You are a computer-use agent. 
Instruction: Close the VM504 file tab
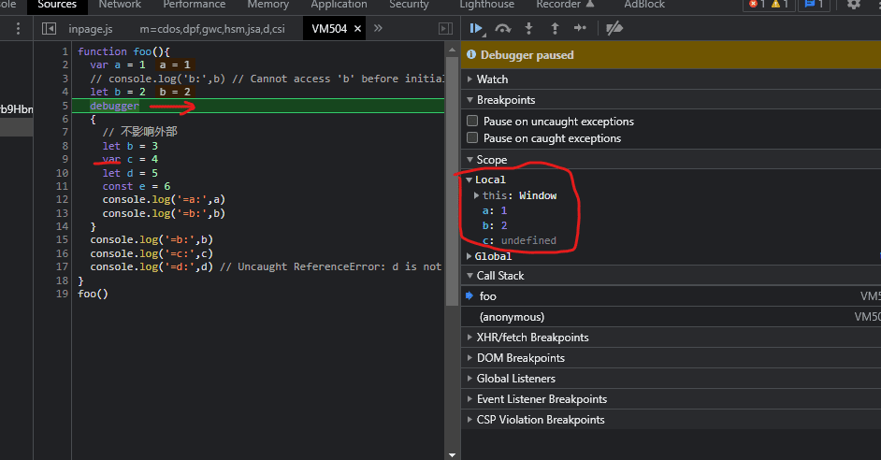point(359,29)
